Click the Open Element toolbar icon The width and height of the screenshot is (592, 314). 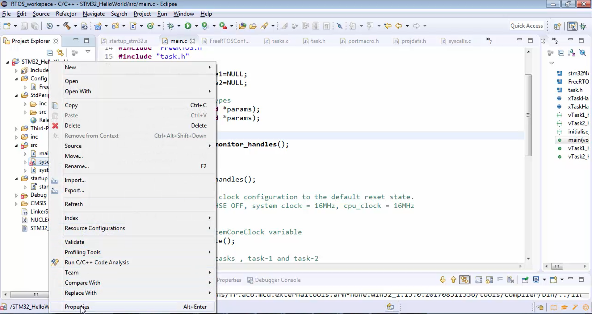coord(242,26)
